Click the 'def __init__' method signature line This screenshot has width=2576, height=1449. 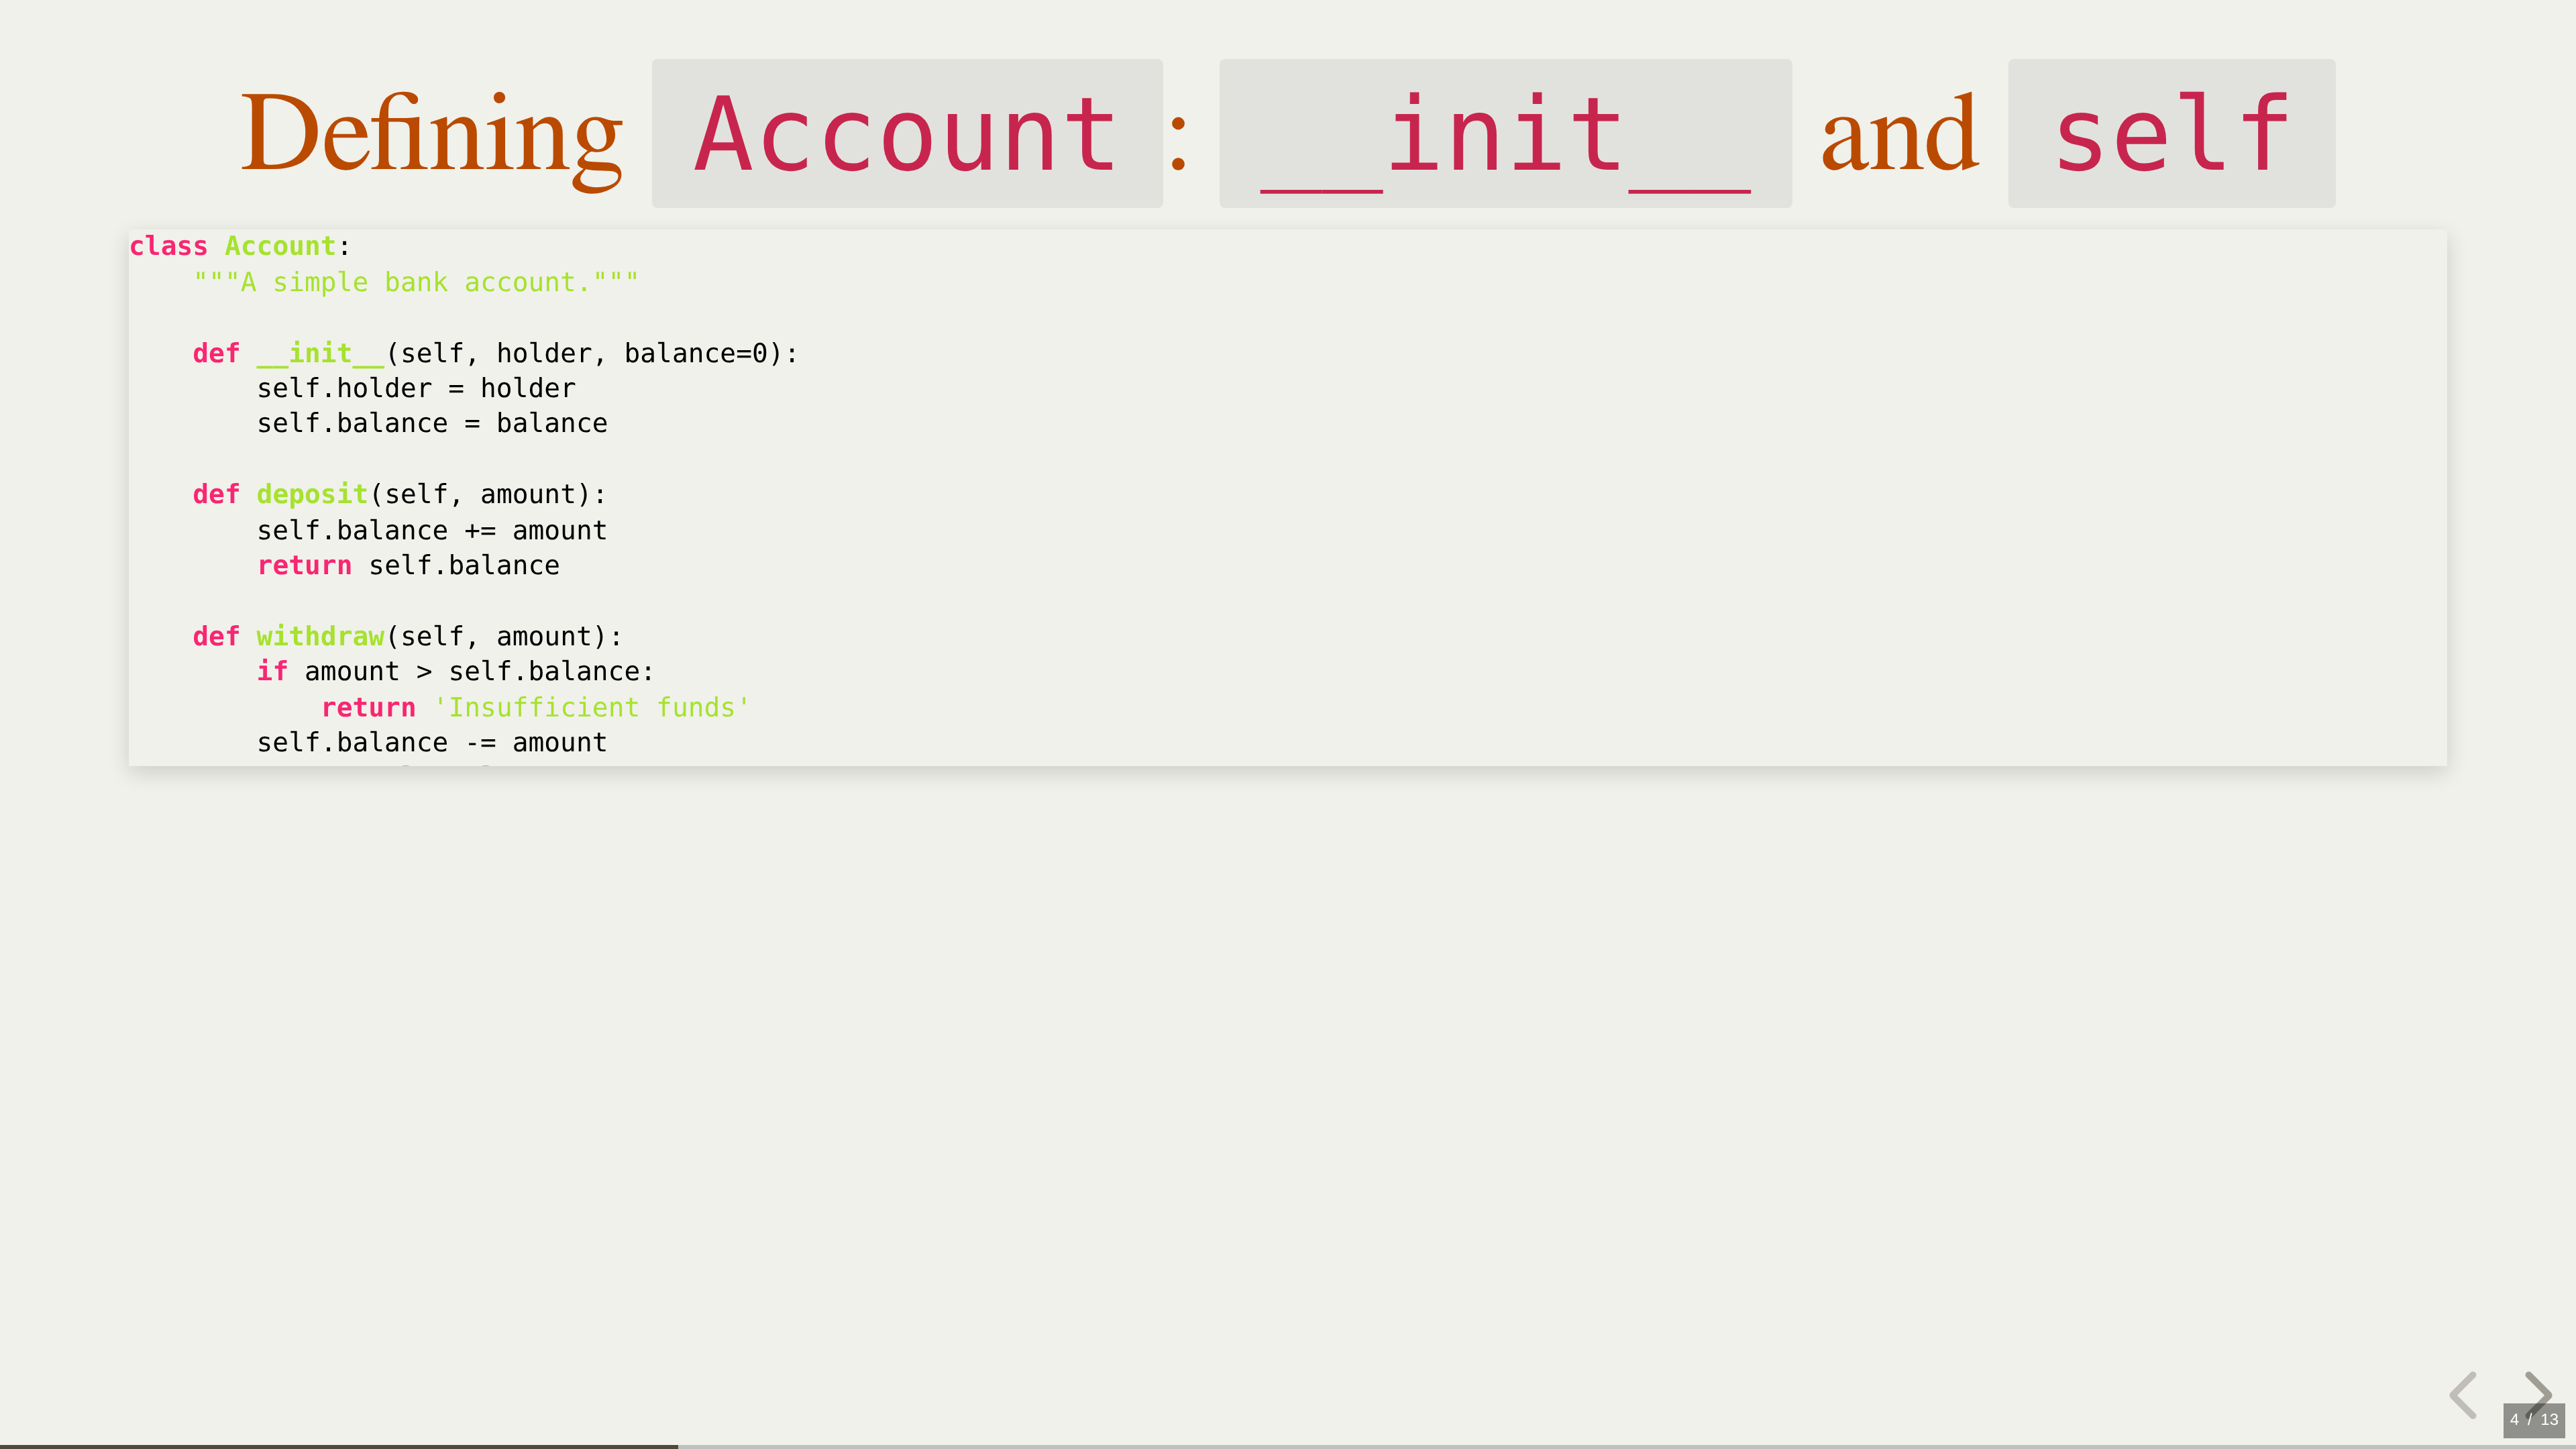click(x=495, y=353)
